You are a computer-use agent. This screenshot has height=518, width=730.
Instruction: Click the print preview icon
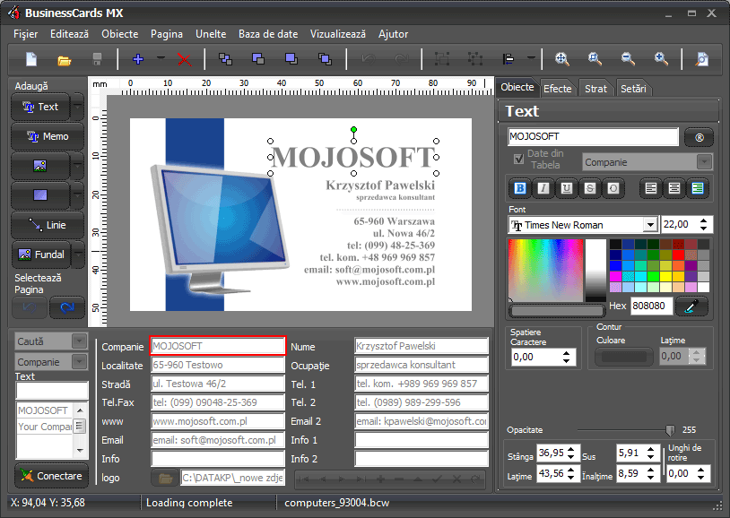click(x=702, y=59)
